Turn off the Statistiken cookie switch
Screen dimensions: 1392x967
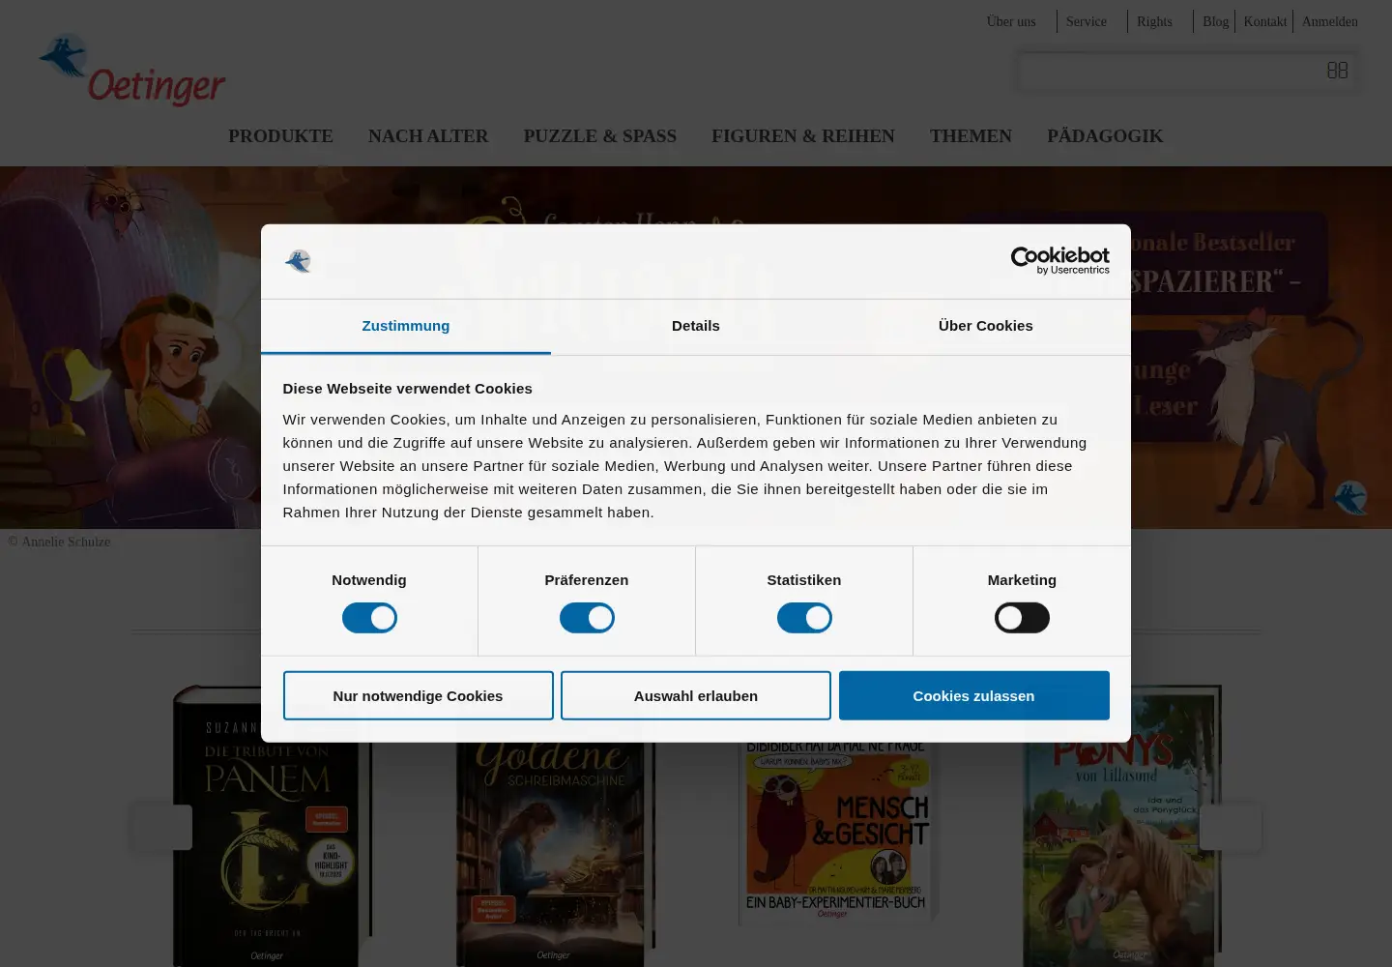tap(804, 618)
